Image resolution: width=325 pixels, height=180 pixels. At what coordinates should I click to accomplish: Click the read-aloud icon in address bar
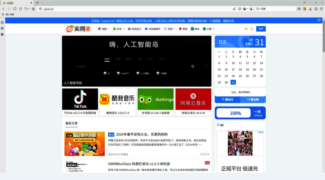pyautogui.click(x=234, y=9)
